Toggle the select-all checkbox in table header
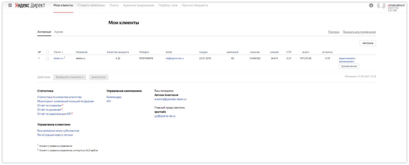 tap(47, 52)
